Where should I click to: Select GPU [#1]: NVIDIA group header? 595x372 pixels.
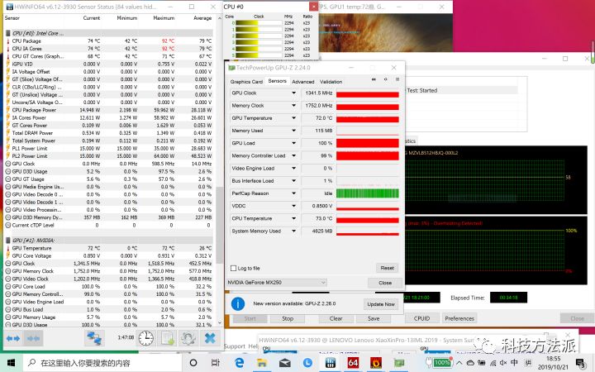[x=108, y=241]
